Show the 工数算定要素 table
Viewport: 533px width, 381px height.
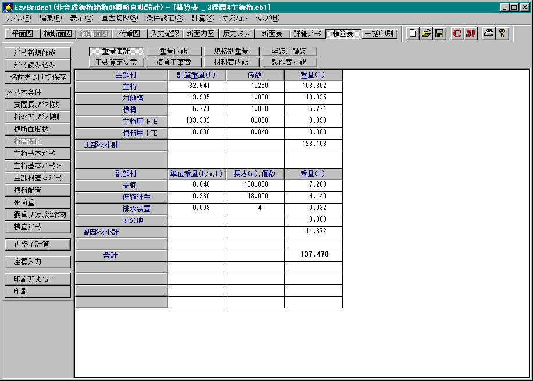(116, 62)
